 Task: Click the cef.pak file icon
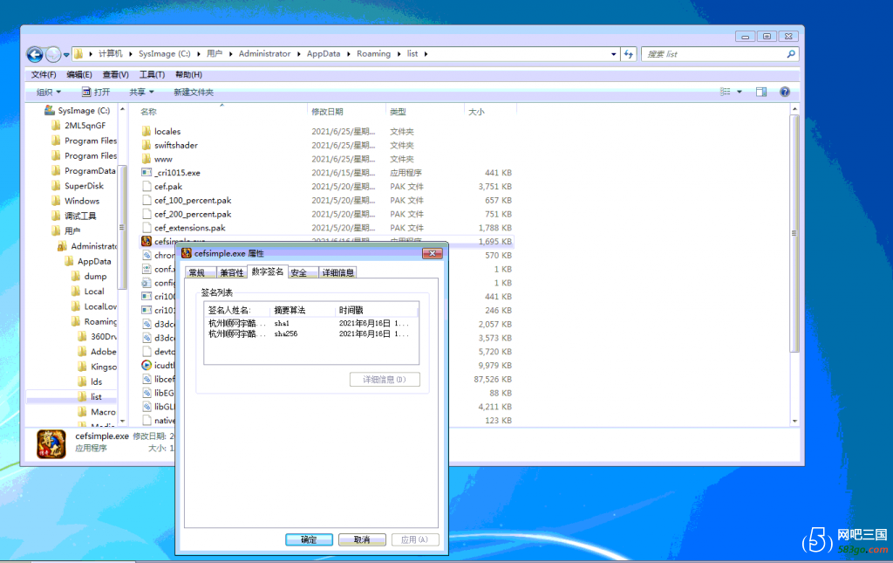[147, 187]
